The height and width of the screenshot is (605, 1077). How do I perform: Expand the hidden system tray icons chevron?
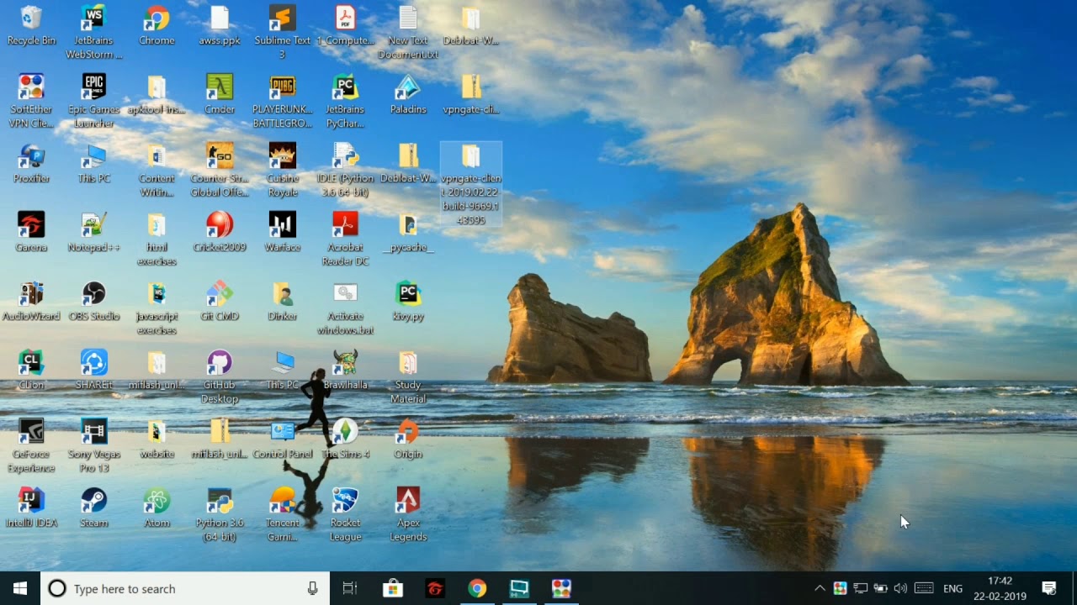(x=820, y=588)
